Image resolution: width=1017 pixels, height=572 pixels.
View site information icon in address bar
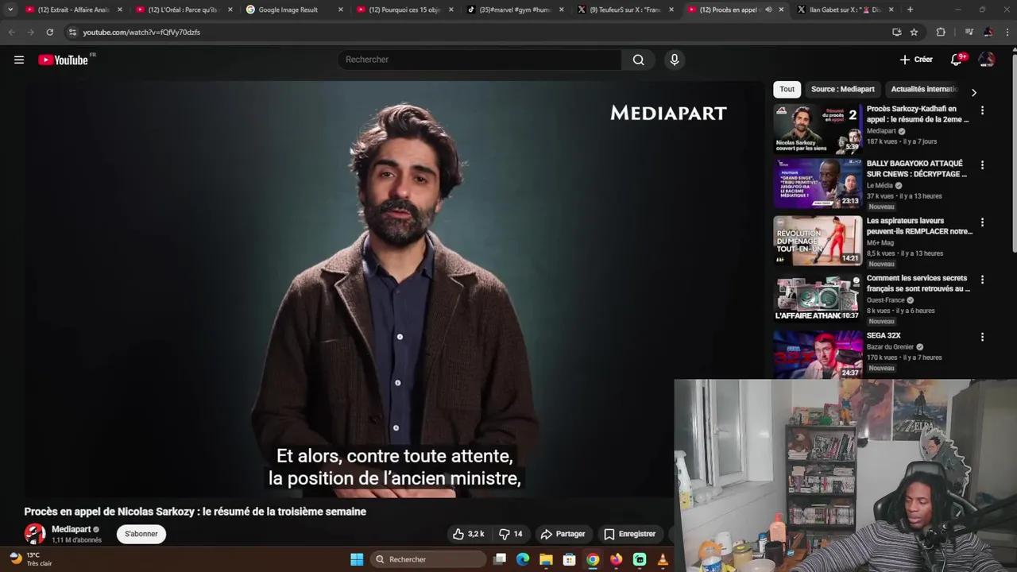pyautogui.click(x=72, y=32)
